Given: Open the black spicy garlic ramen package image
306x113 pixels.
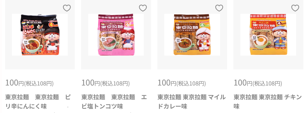Looking at the screenshot, I should [40, 35].
